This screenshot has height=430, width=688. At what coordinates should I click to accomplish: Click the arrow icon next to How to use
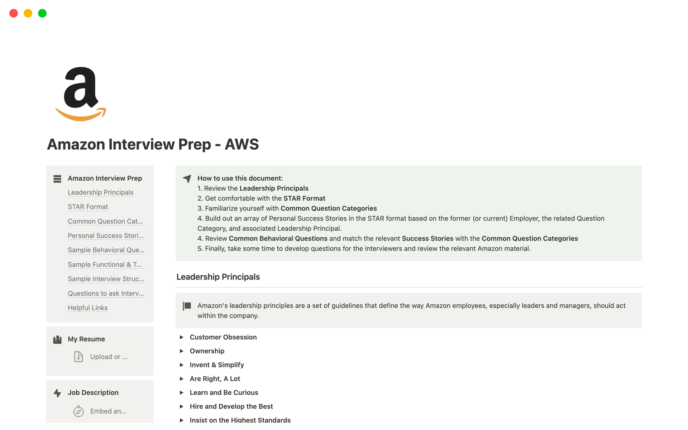(187, 178)
